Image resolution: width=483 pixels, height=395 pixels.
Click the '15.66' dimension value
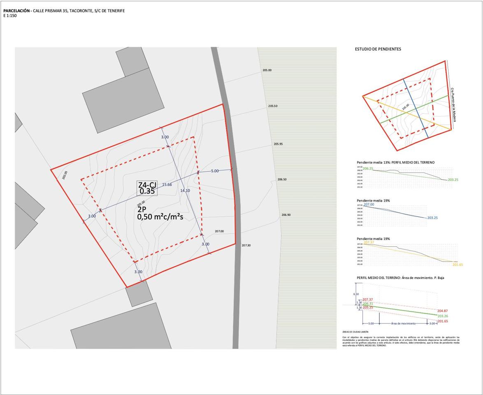click(167, 185)
